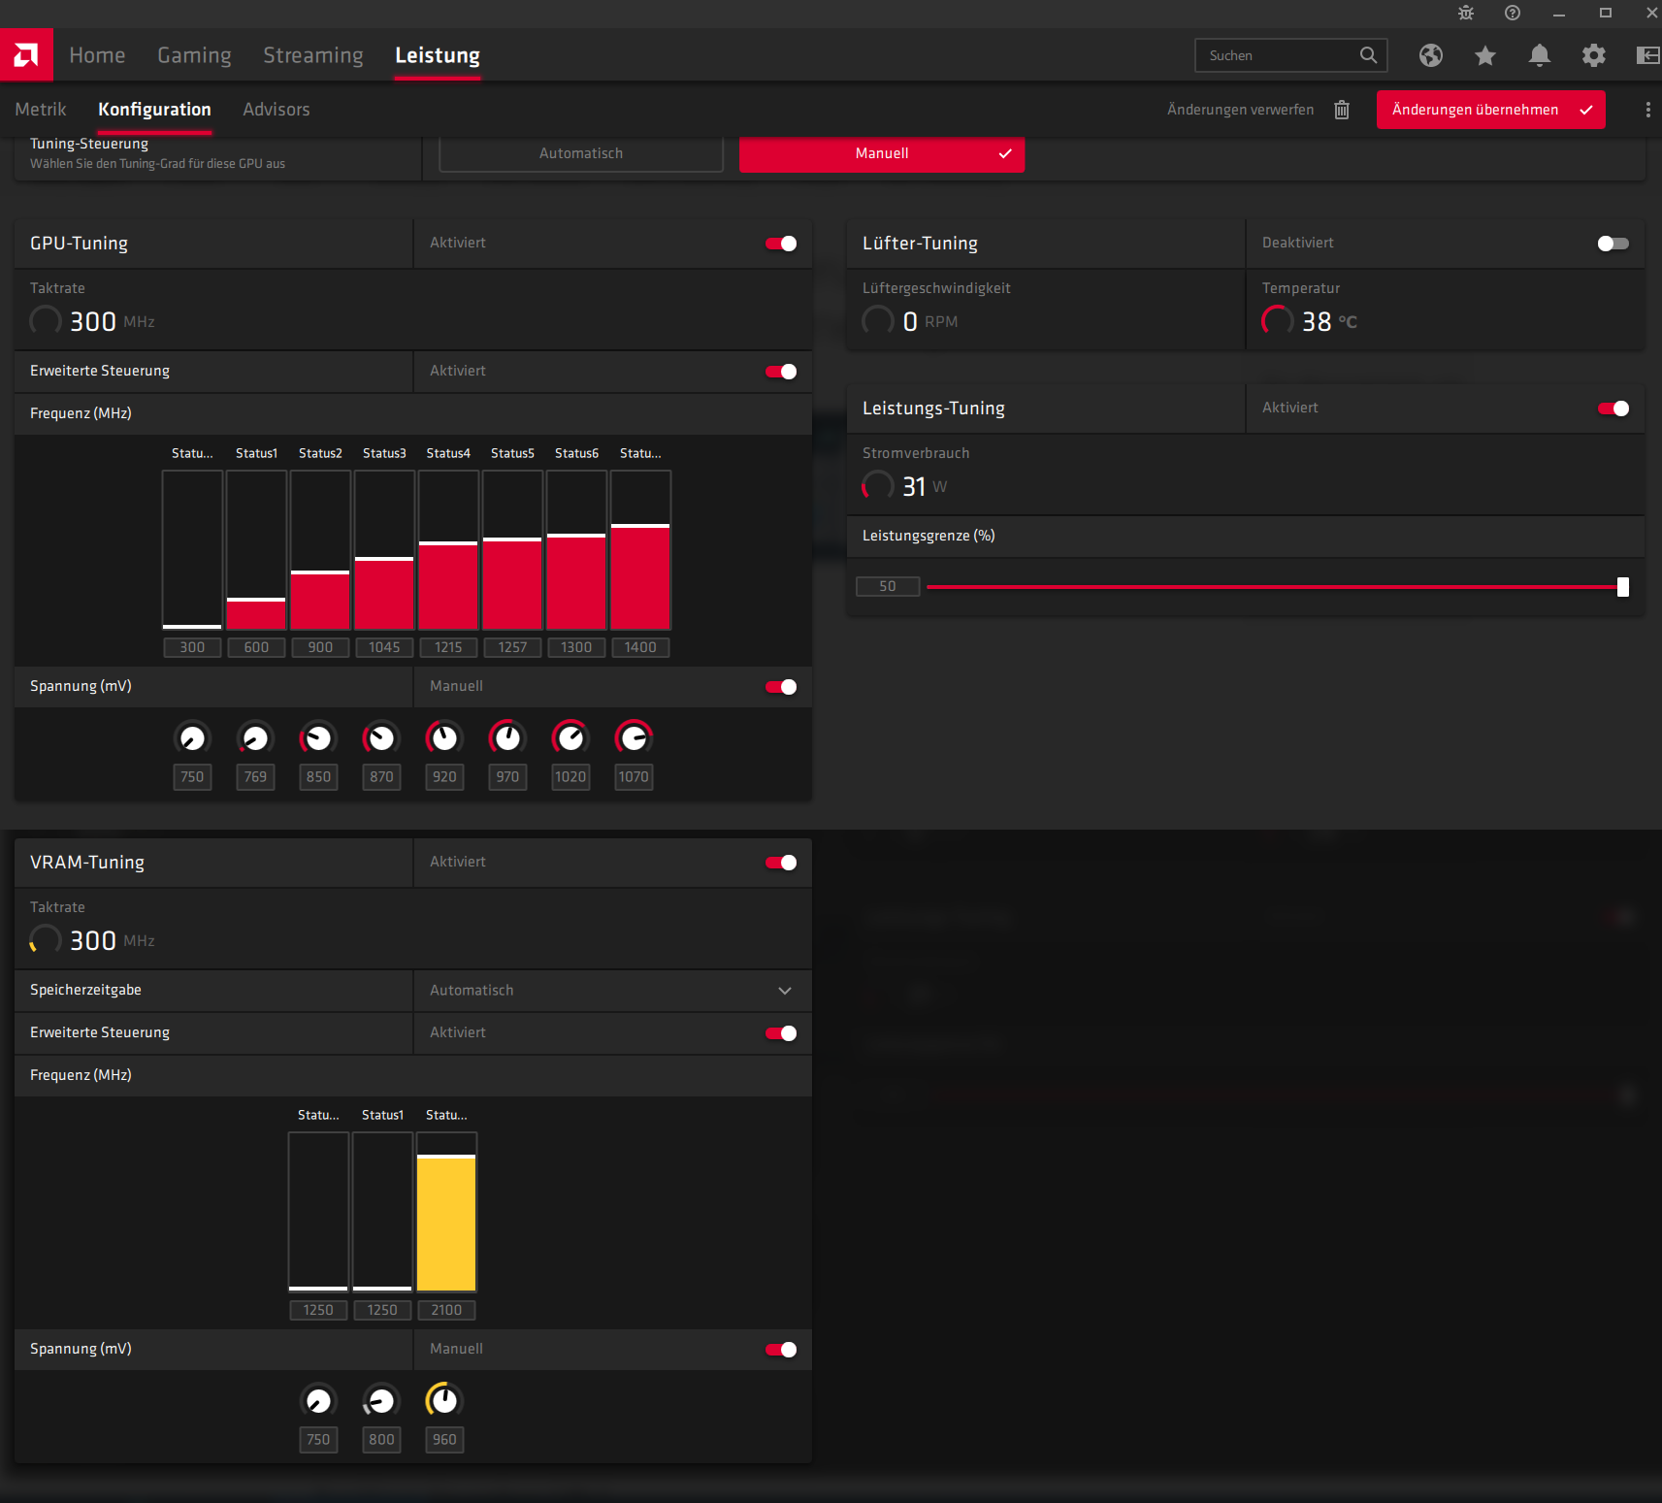Click the temperature gauge next to 38 °C
The image size is (1662, 1503).
(x=1277, y=321)
